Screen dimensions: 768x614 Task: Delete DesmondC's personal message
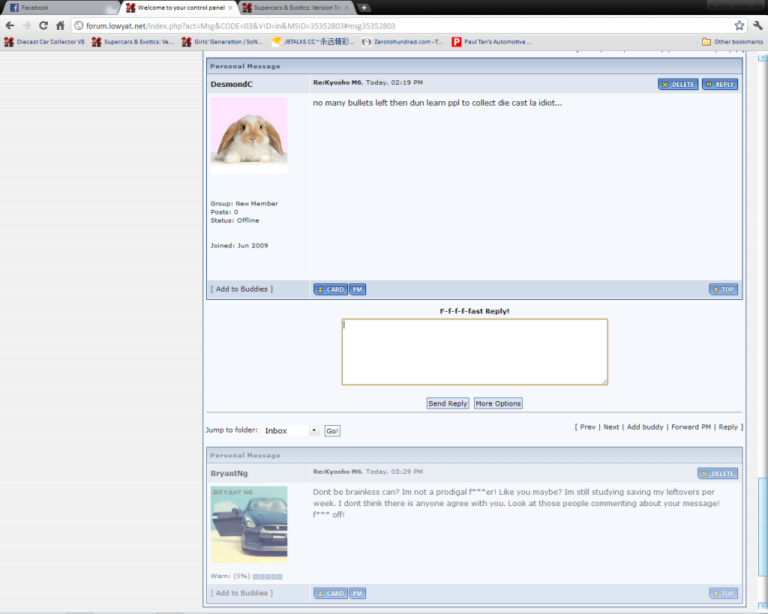678,85
